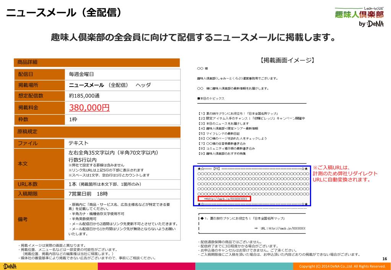Click the value 毎週金曜日
This screenshot has width=391, height=270.
[x=81, y=74]
